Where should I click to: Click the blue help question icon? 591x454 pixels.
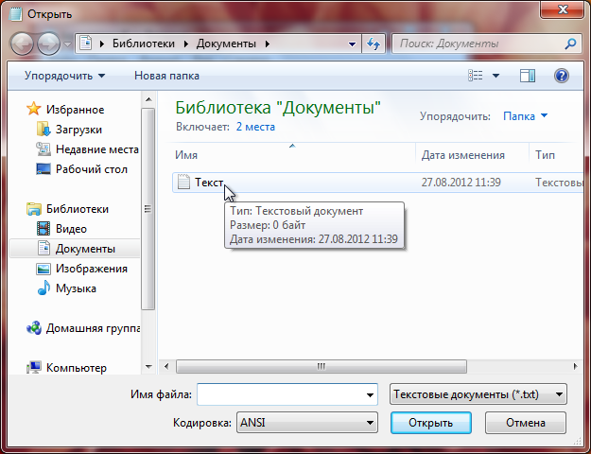coord(562,76)
